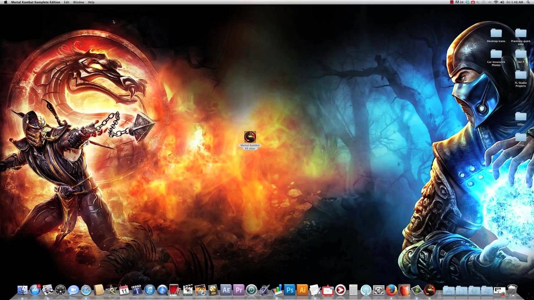Open Calendar icon in the Dock
Image resolution: width=534 pixels, height=300 pixels.
tap(124, 290)
